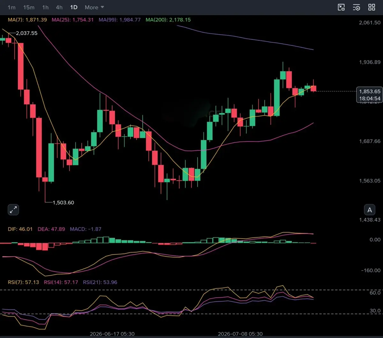Click the 1,936.89 price axis label

(370, 62)
